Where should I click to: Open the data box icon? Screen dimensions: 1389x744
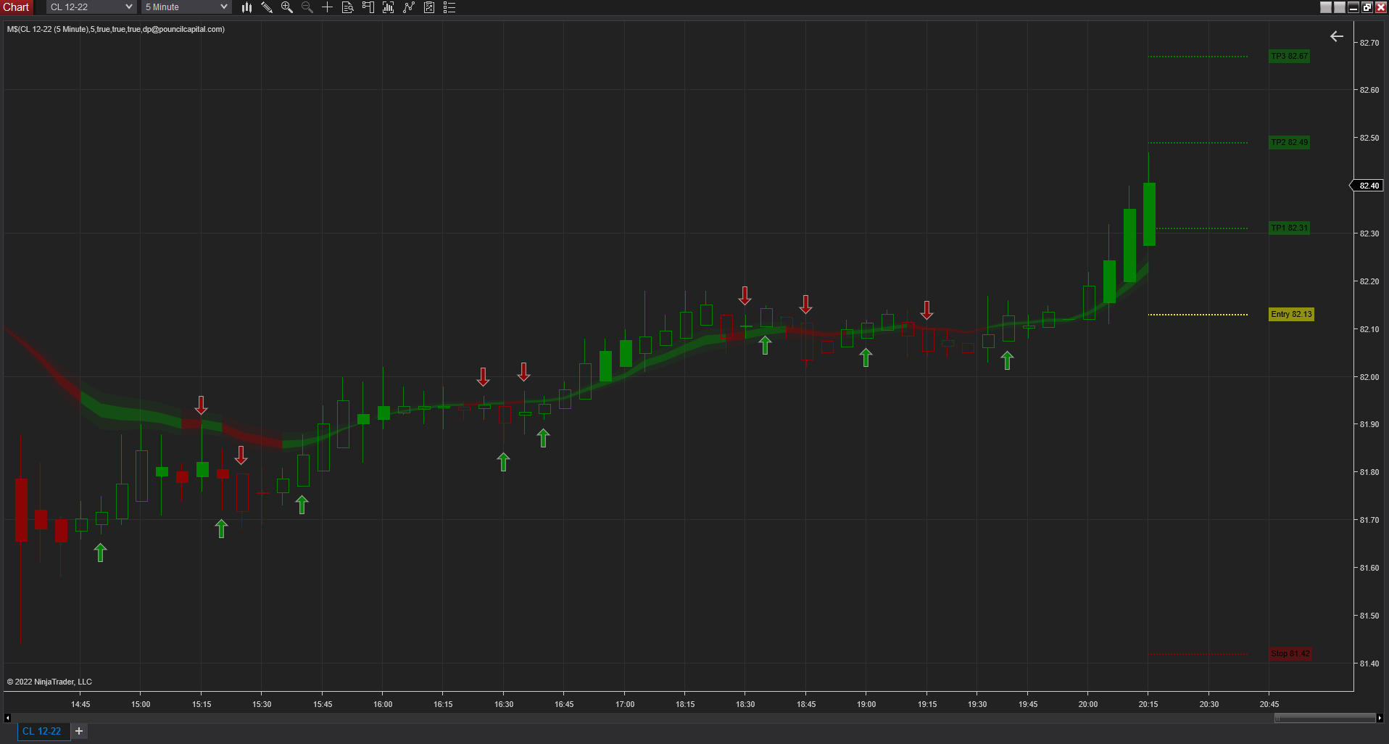click(x=348, y=7)
